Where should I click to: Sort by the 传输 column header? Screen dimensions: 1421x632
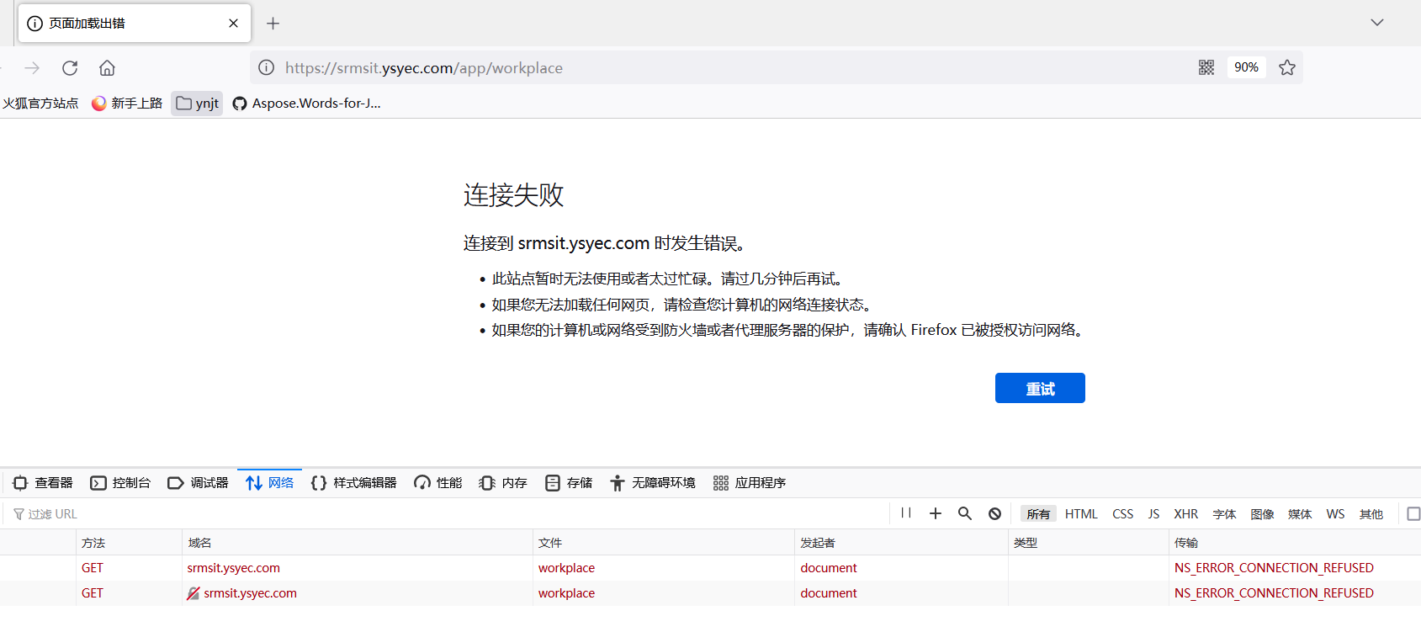pyautogui.click(x=1295, y=543)
